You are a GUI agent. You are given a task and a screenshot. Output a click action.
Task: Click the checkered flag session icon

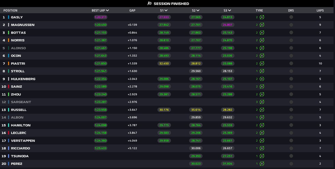coord(149,3)
